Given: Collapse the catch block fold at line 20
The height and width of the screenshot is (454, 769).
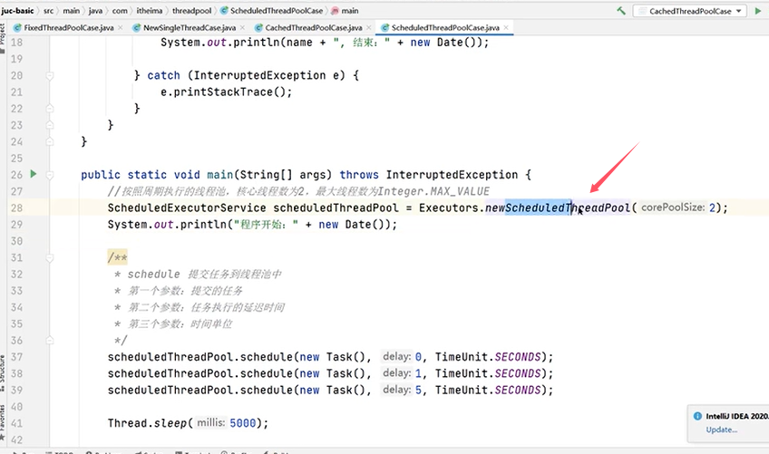Looking at the screenshot, I should (x=50, y=75).
